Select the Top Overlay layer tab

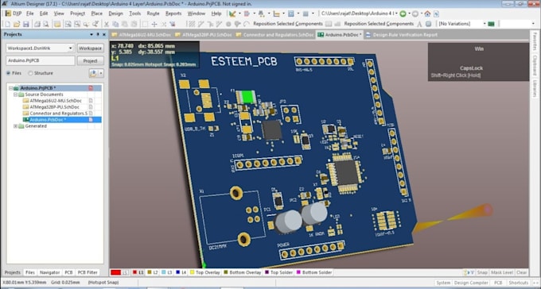click(205, 272)
